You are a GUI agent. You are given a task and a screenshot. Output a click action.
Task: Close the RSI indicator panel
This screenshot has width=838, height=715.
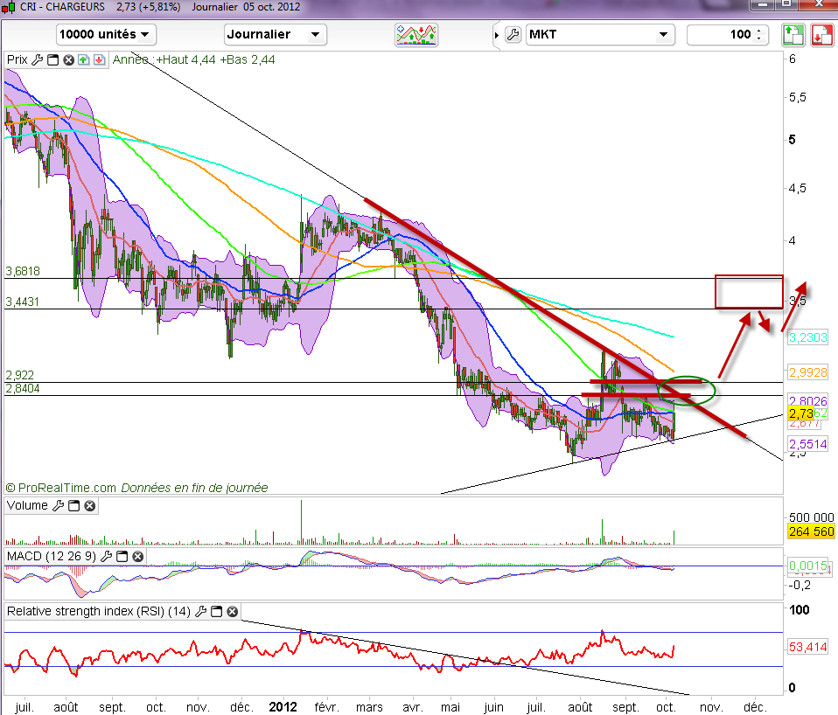(x=232, y=612)
